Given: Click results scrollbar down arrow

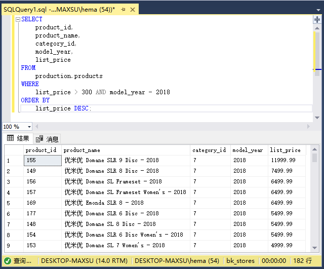Looking at the screenshot, I should coord(314,248).
